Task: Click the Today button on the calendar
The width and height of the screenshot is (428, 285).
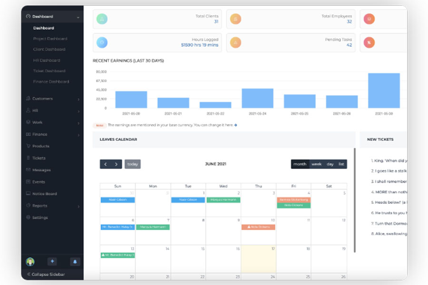Action: point(133,164)
